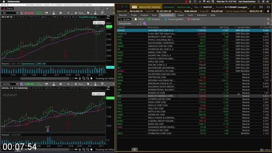Screen dimensions: 272x153
Task: Open the account settings gear beside Cash & Sweep
Action: (268, 11)
